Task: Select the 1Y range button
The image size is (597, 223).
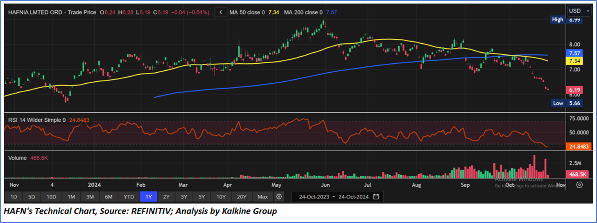Action: tap(148, 196)
